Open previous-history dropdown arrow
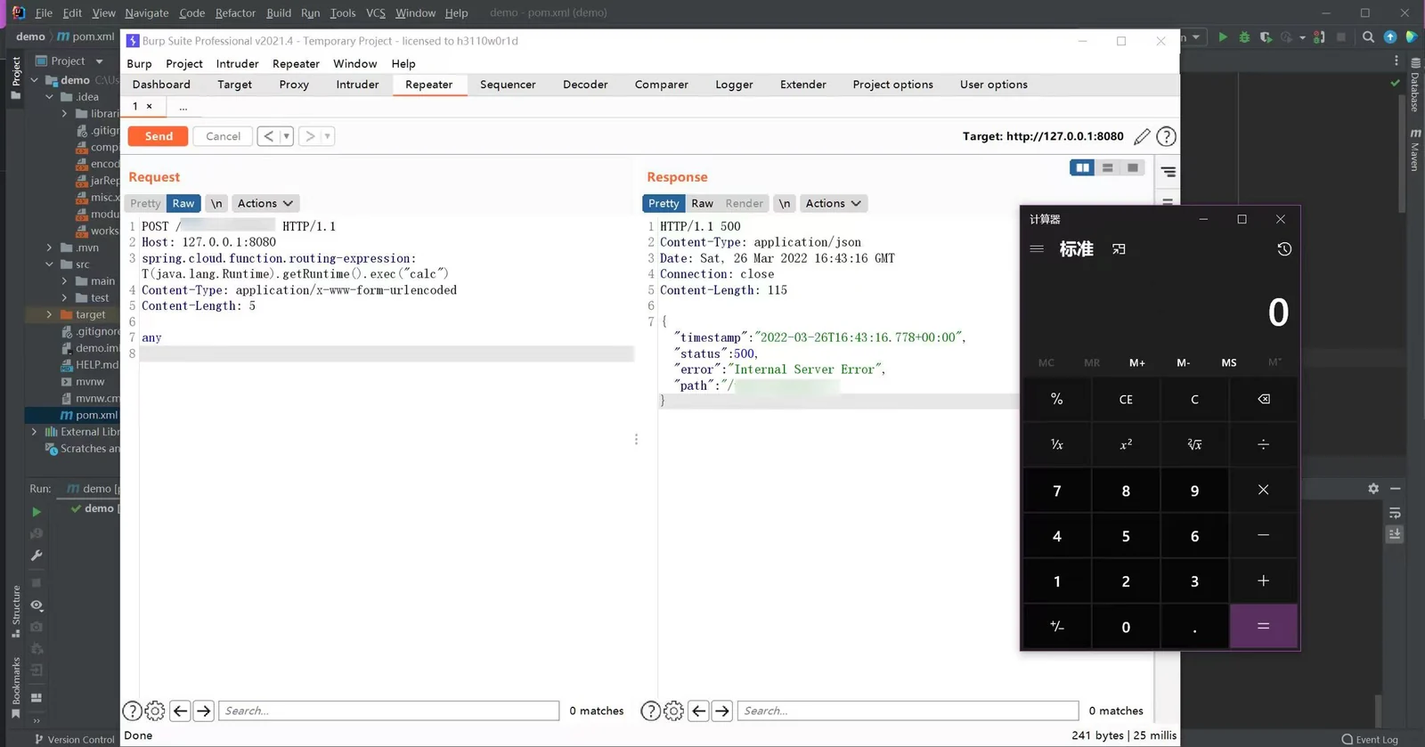 point(287,136)
